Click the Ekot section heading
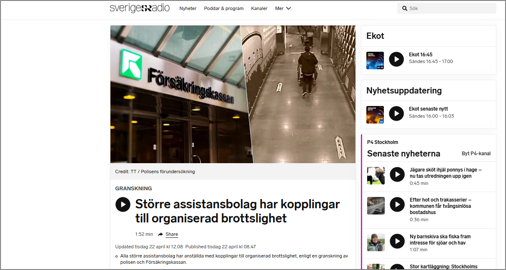Image resolution: width=506 pixels, height=270 pixels. (375, 36)
